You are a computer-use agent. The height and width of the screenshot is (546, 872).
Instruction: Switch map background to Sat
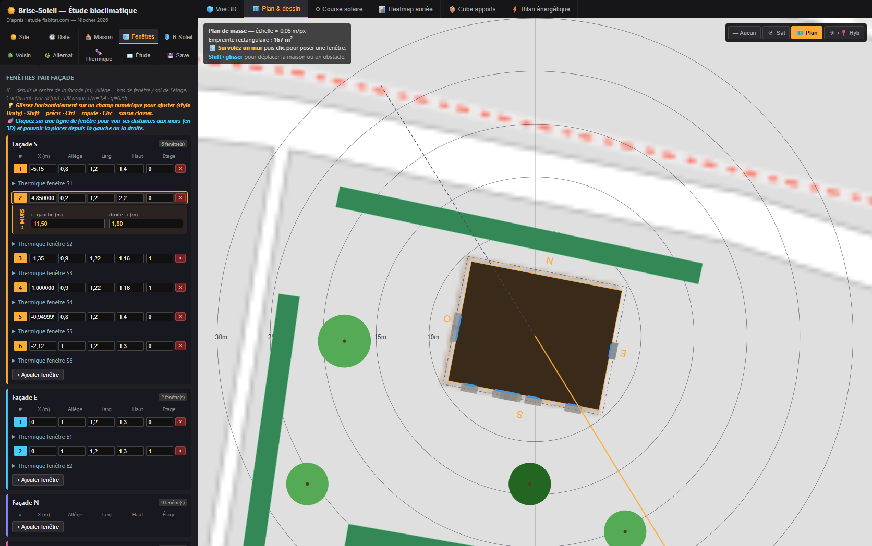(776, 33)
